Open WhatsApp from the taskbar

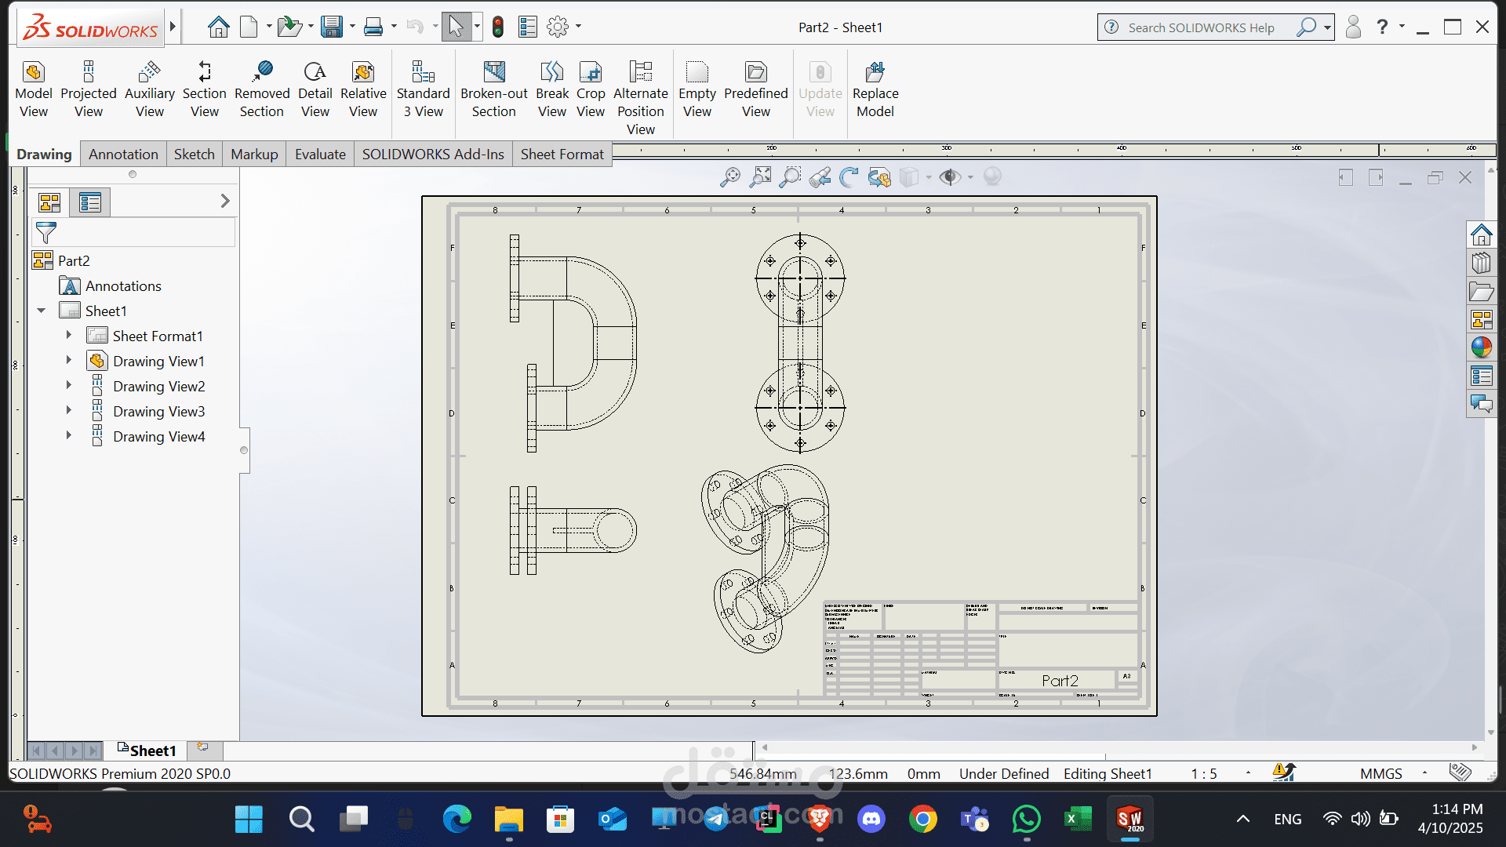click(1026, 820)
